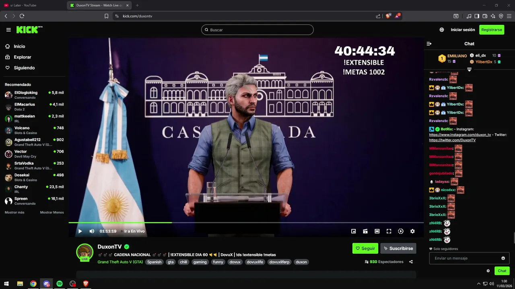Image resolution: width=515 pixels, height=289 pixels.
Task: Click the Seguir follow button
Action: pos(365,248)
